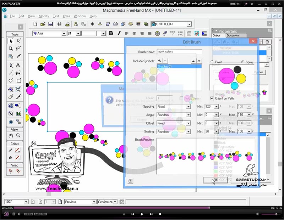Toggle the Fold Corners checkbox

tap(181, 98)
